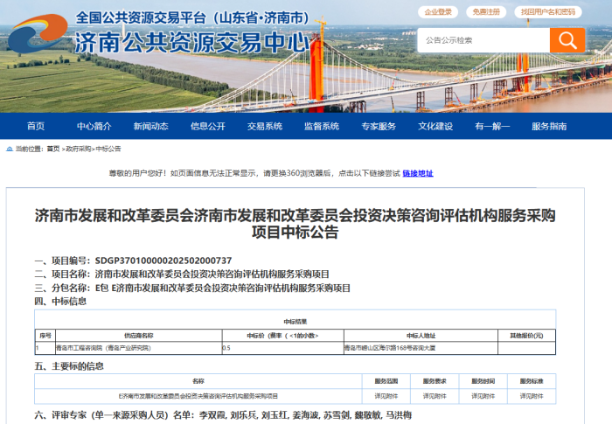Expand the 监督系统 navigation menu
612x424 pixels.
pyautogui.click(x=322, y=126)
